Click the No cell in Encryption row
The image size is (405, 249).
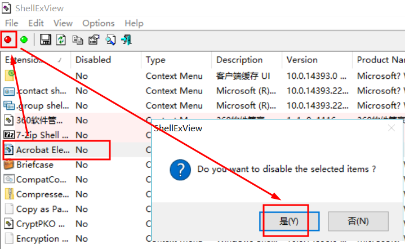82,239
